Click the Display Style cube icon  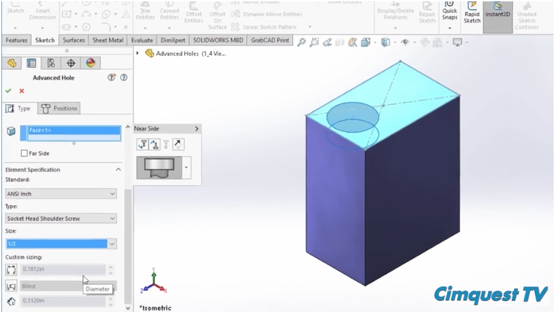pyautogui.click(x=386, y=43)
